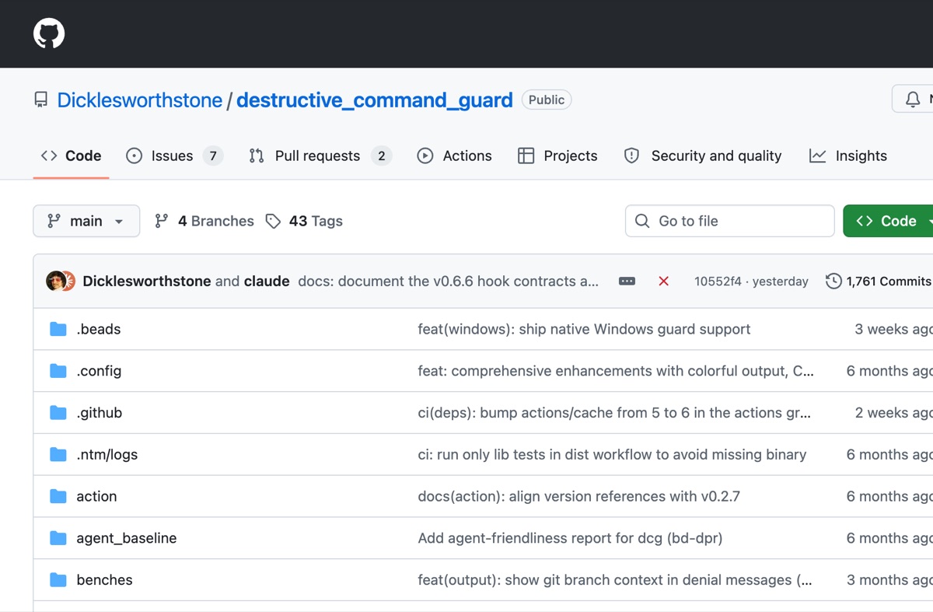933x612 pixels.
Task: Open the agent_baseline folder
Action: (x=127, y=538)
